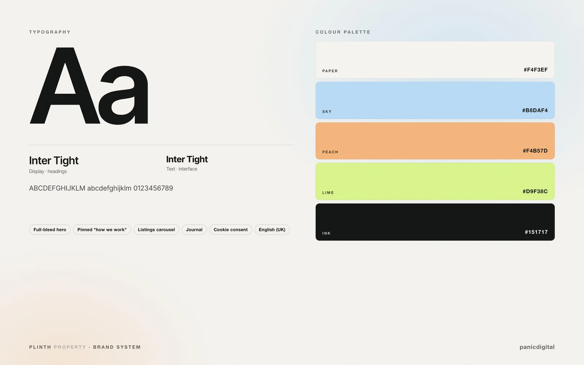Image resolution: width=584 pixels, height=365 pixels.
Task: Click the Inter Tight text interface heading
Action: coord(187,160)
